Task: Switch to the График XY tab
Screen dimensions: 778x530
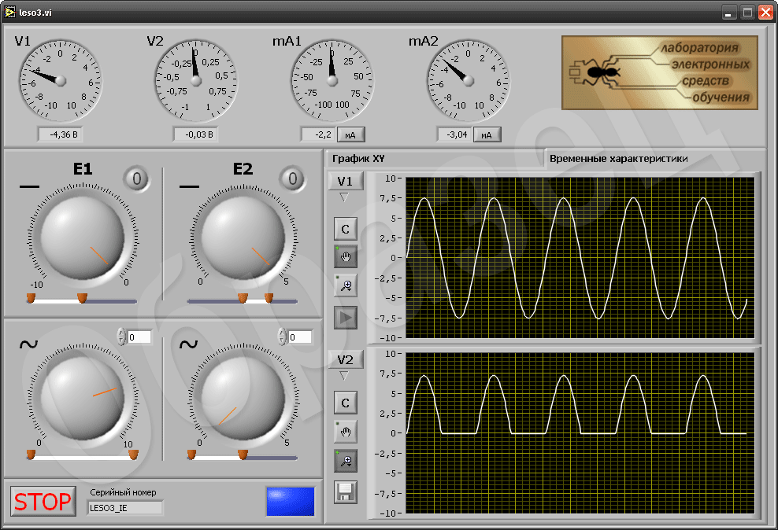Action: tap(358, 159)
